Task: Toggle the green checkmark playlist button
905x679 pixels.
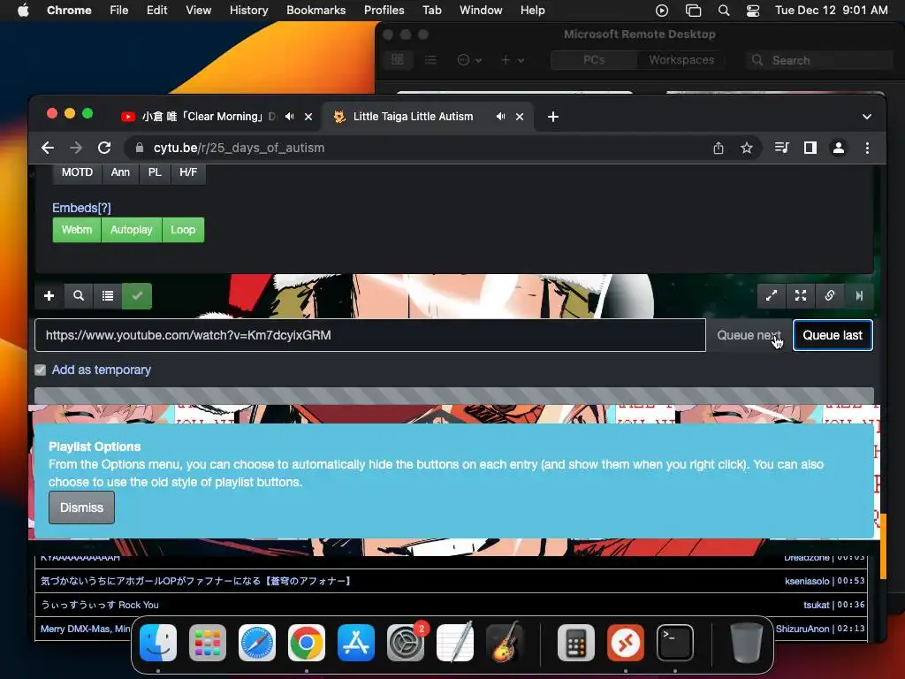Action: point(137,296)
